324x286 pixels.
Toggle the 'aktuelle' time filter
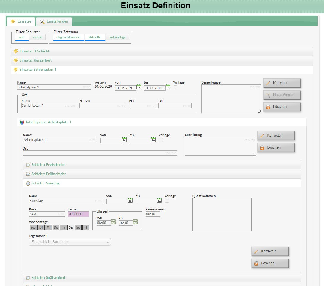tap(95, 37)
